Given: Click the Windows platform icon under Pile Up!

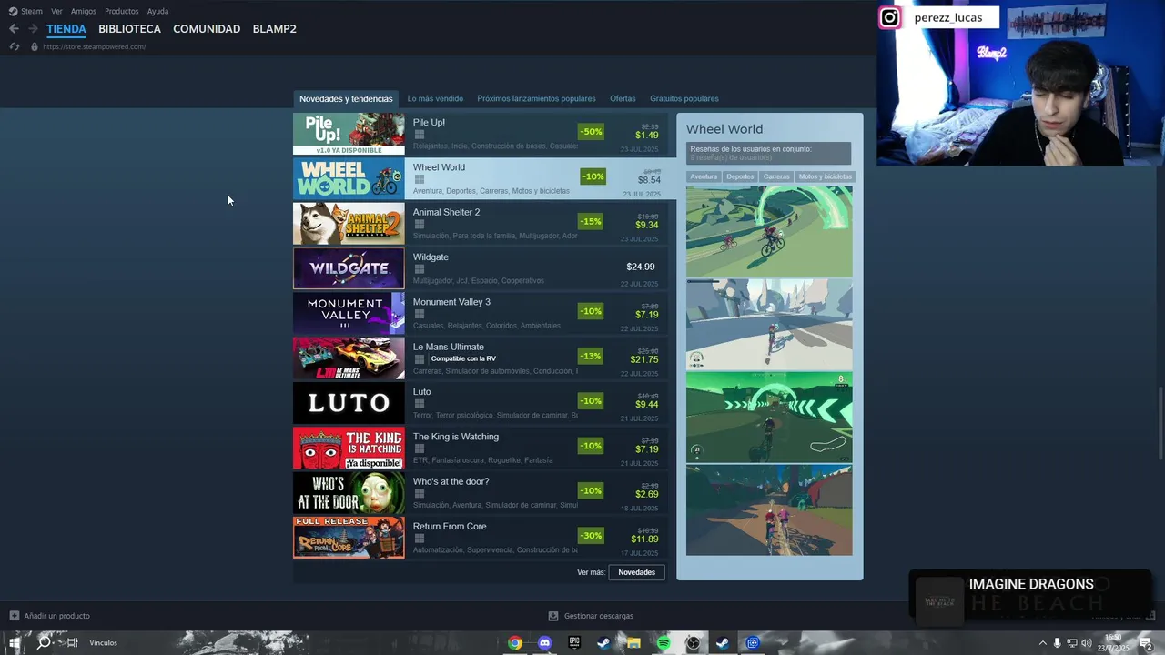Looking at the screenshot, I should point(420,135).
